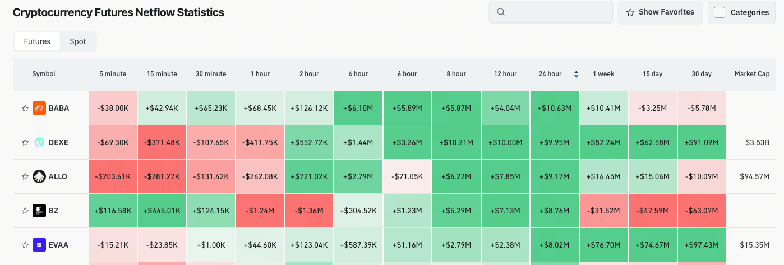Click the +$552.72K cell
Viewport: 784px width, 265px height.
309,142
